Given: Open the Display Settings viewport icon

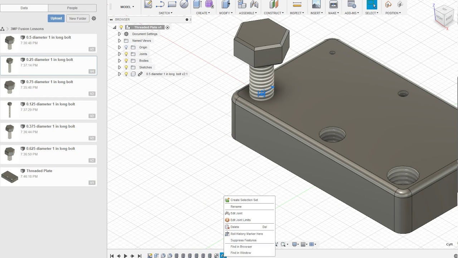Looking at the screenshot, I should (x=294, y=244).
